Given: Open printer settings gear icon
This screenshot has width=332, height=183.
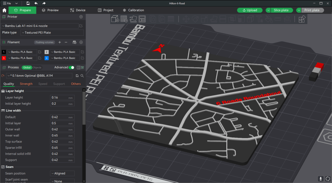Looking at the screenshot, I should [81, 17].
